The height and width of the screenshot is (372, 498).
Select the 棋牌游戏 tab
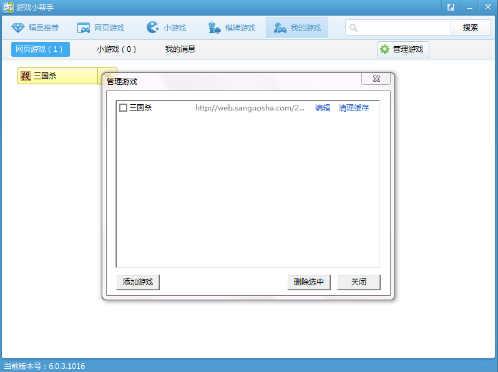click(232, 27)
